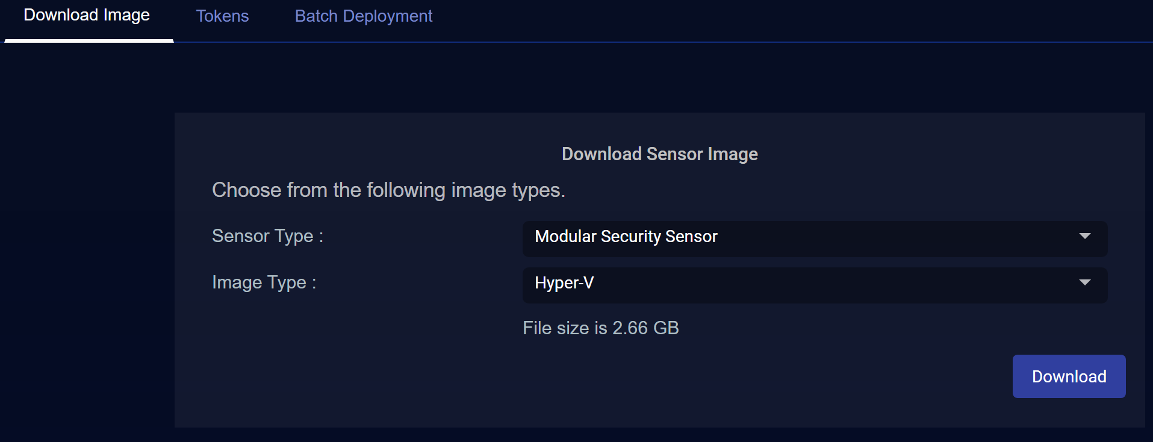Click the "Sensor Type :" label
This screenshot has width=1153, height=442.
tap(267, 236)
